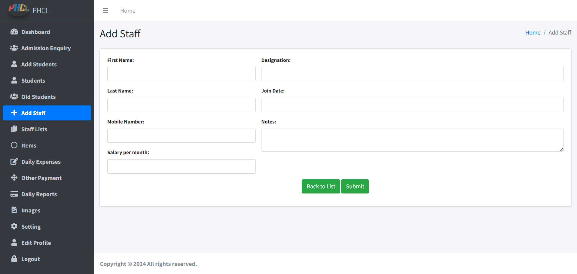
Task: Click the Logout lock icon
Action: click(x=14, y=259)
